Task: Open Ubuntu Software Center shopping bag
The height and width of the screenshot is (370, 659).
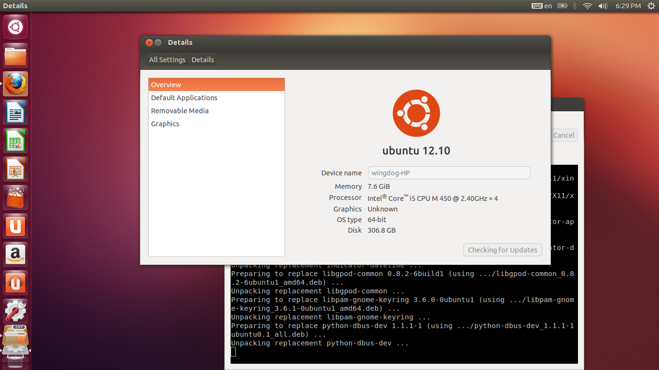Action: [x=15, y=198]
